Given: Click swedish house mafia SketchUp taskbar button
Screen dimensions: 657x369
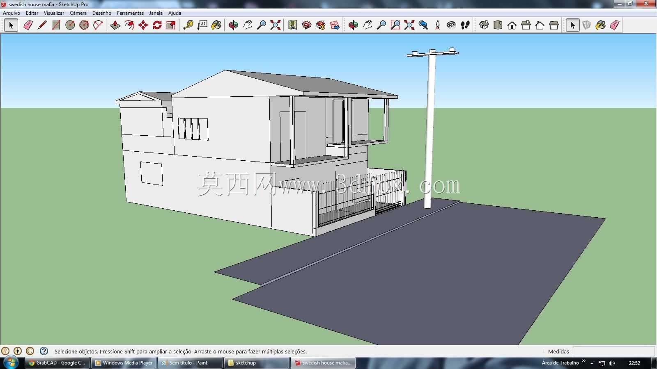Looking at the screenshot, I should point(323,363).
